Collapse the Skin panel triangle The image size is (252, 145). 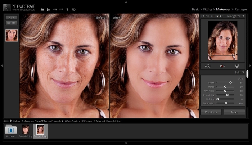[x=243, y=72]
